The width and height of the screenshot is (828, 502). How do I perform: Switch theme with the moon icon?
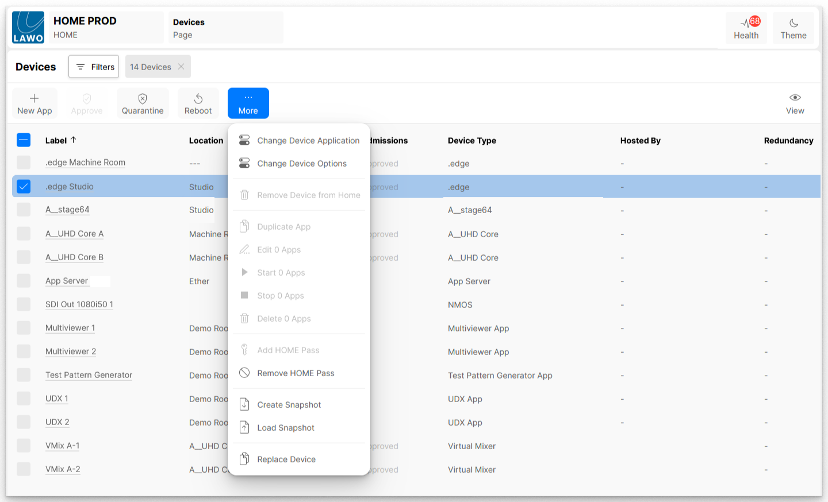[x=793, y=28]
